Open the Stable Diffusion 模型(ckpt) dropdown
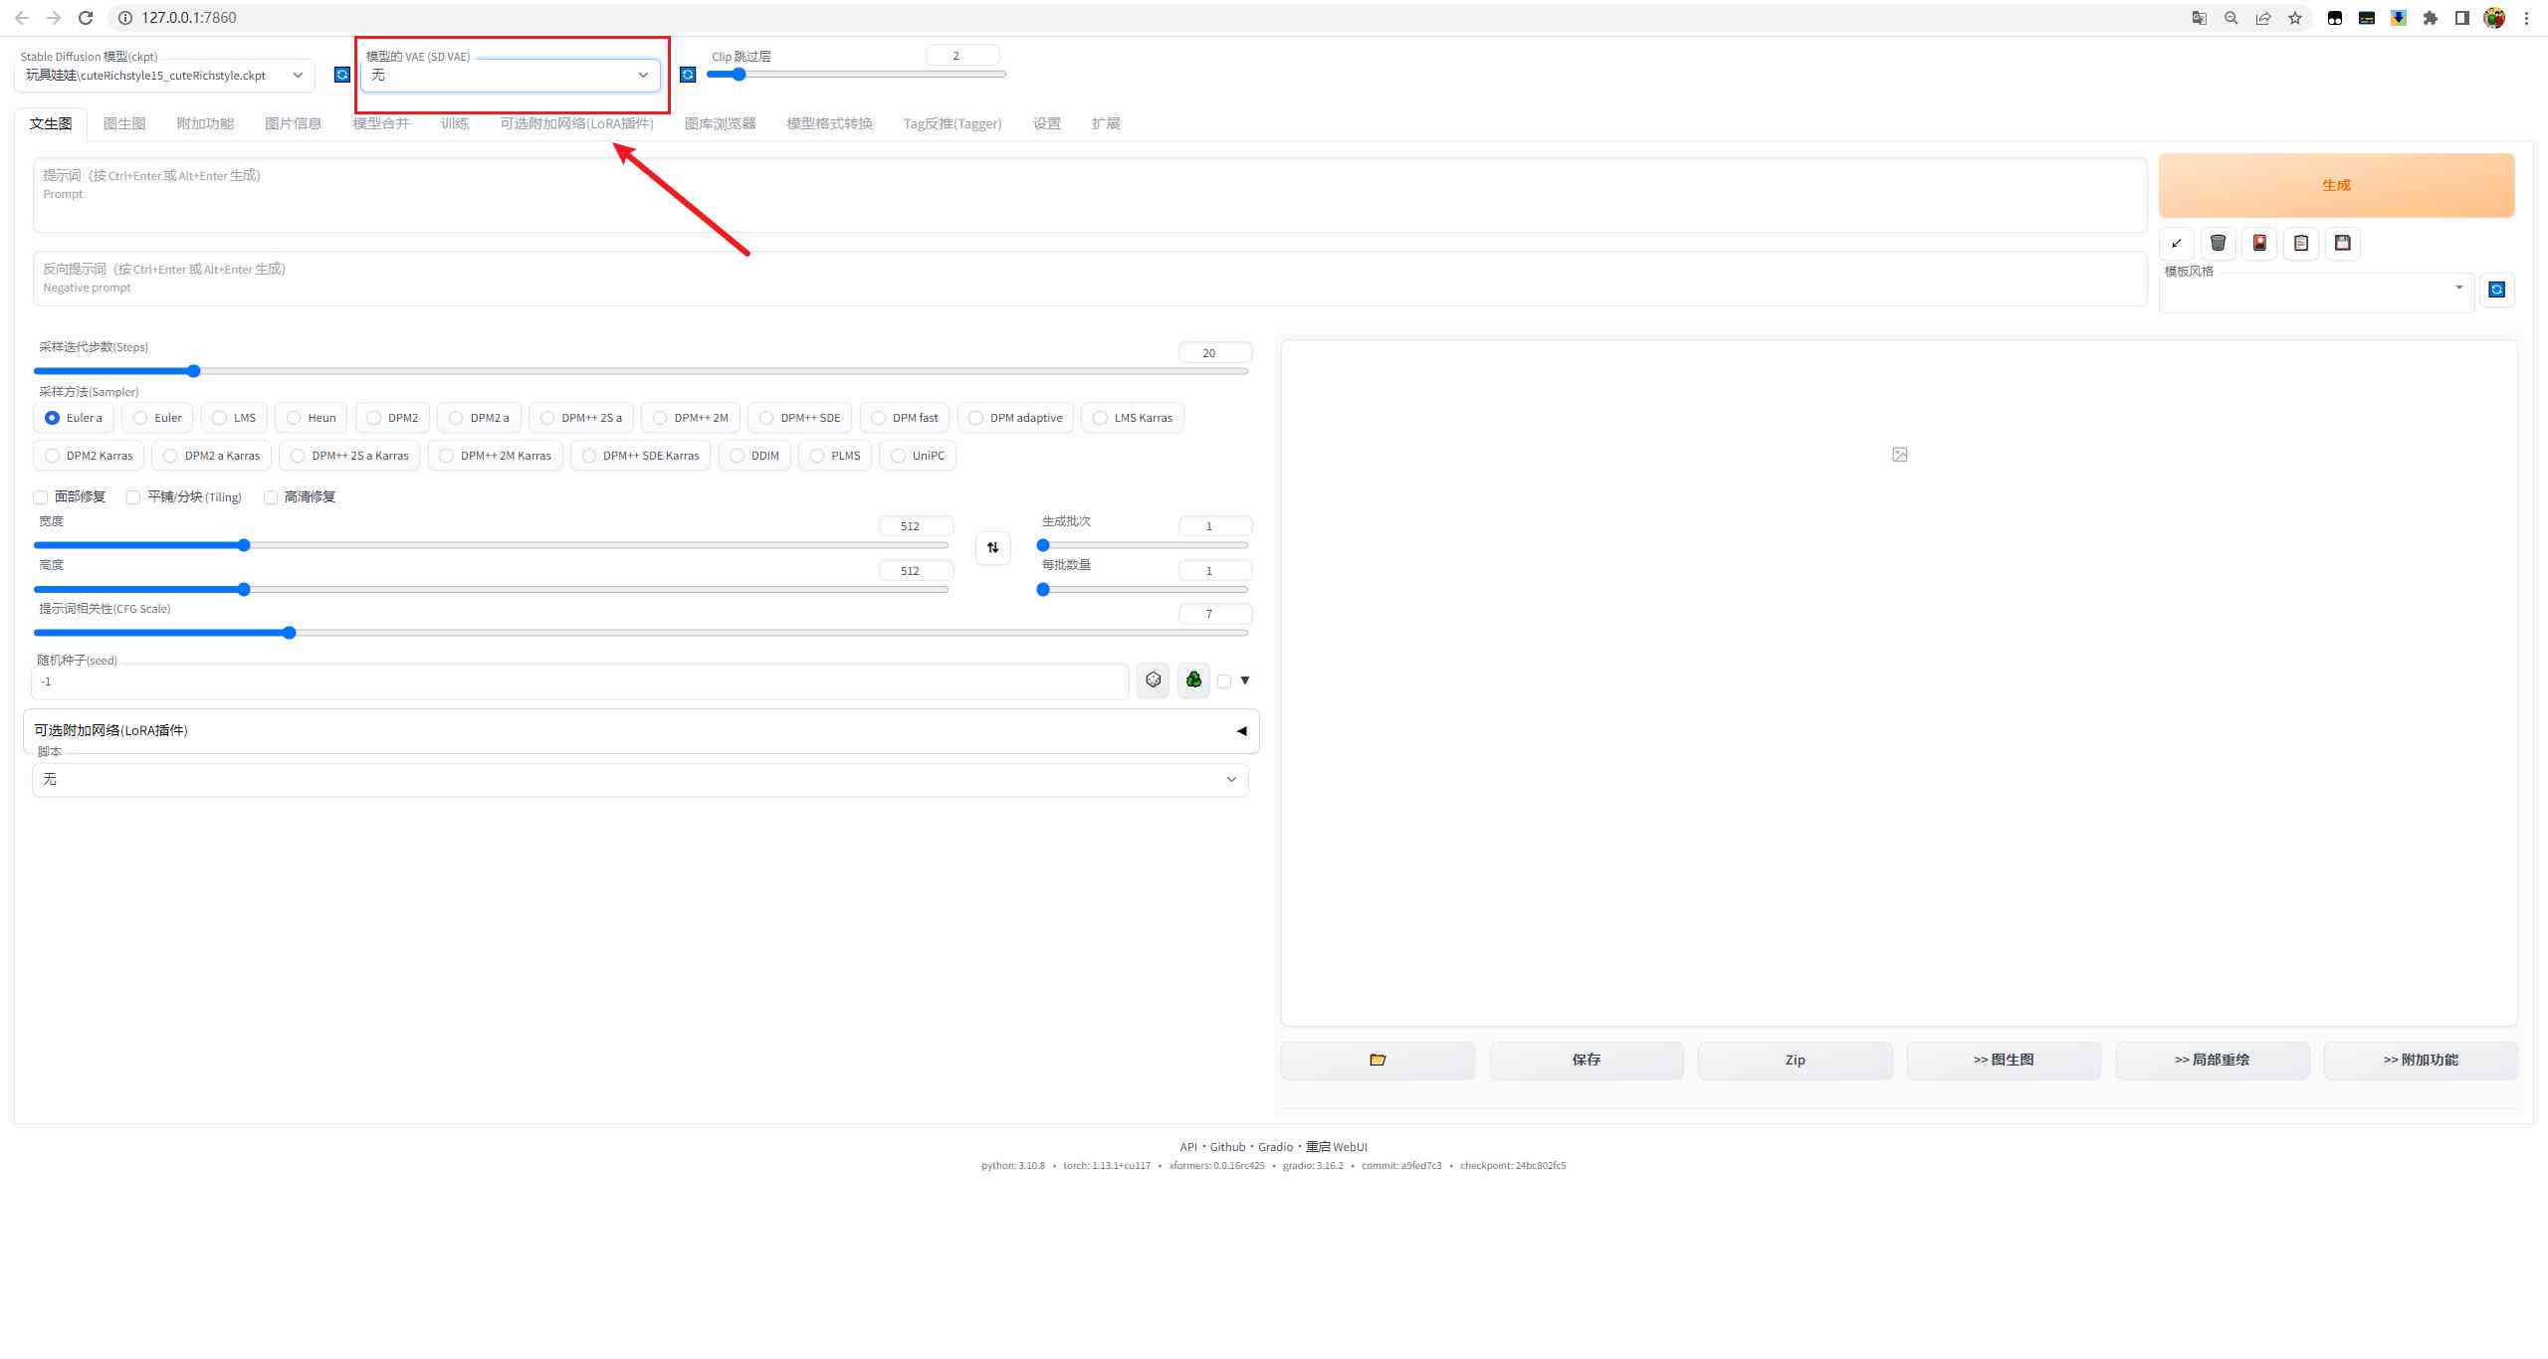This screenshot has height=1359, width=2548. tap(164, 76)
